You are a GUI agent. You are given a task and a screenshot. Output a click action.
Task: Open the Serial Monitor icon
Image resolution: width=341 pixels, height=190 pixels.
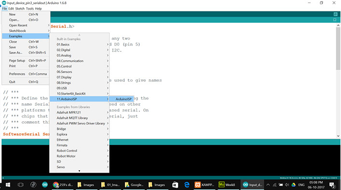tap(336, 14)
